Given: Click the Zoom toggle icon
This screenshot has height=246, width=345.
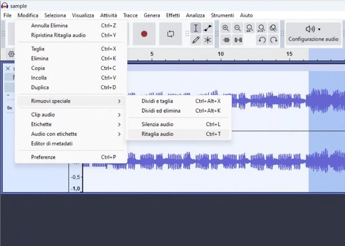Looking at the screenshot, I should coord(273,28).
